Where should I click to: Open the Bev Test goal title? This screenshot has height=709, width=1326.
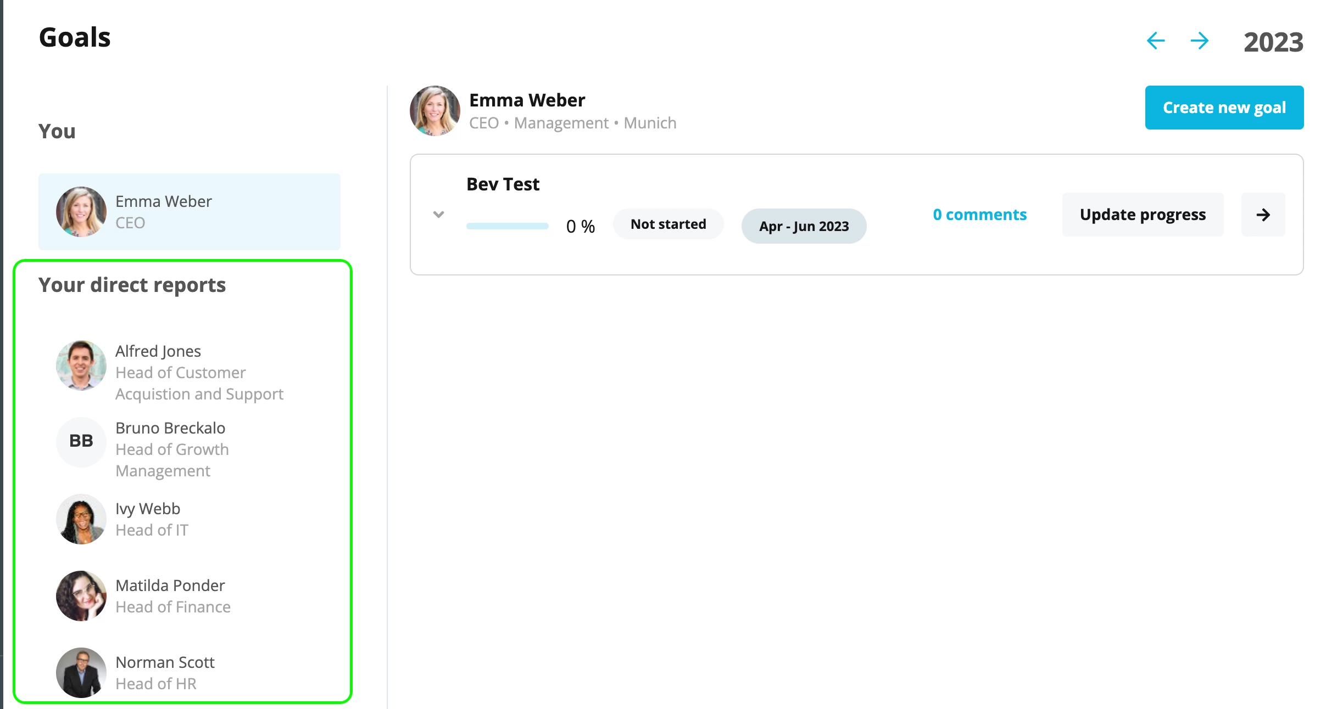[503, 184]
